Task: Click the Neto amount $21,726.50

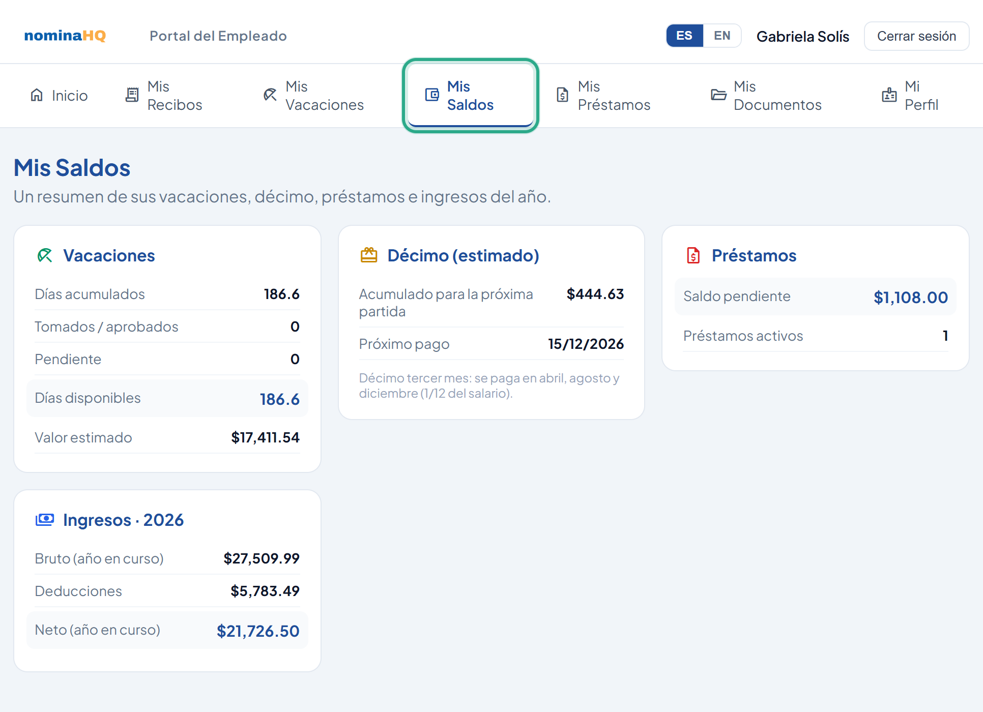Action: tap(258, 631)
